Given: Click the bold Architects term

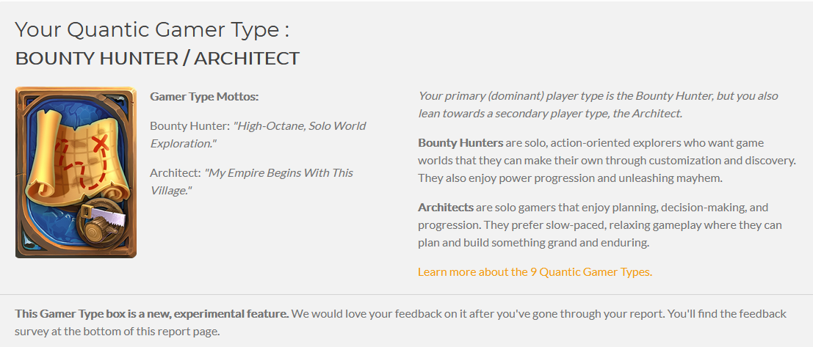Looking at the screenshot, I should (x=445, y=208).
